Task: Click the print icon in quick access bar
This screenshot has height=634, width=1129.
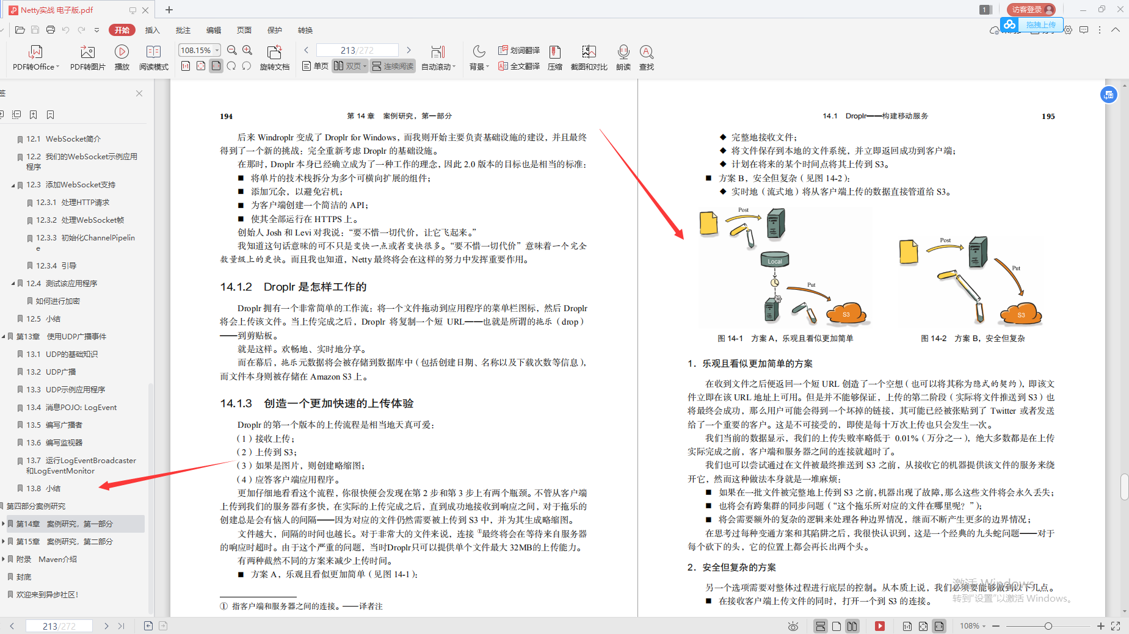Action: pyautogui.click(x=51, y=30)
